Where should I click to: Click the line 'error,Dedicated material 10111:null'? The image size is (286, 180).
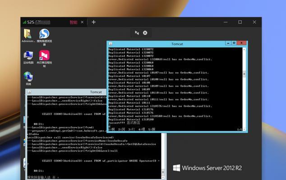coord(158,99)
